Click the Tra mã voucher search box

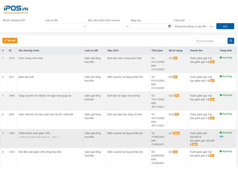coord(211,41)
